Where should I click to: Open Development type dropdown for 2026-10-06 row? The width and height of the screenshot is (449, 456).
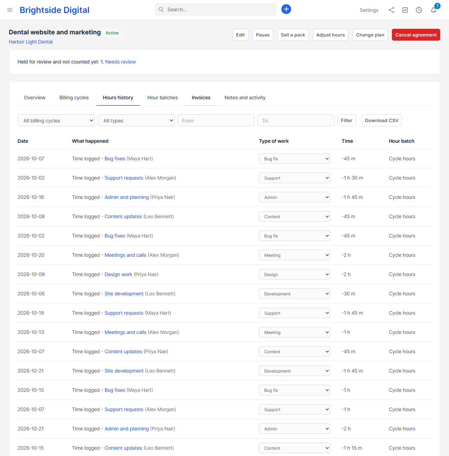coord(295,294)
